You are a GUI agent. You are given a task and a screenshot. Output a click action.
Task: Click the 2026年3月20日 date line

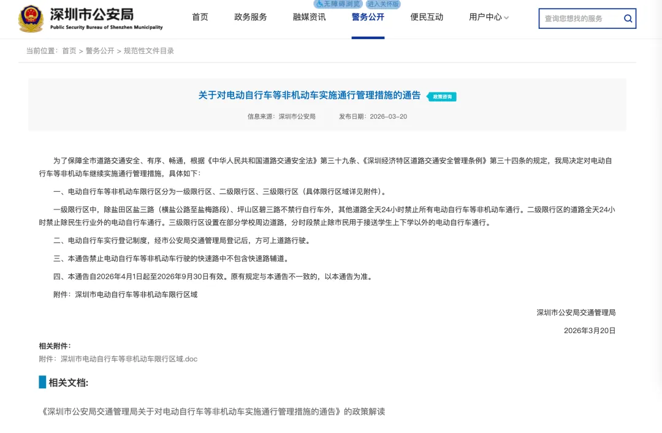pyautogui.click(x=590, y=331)
